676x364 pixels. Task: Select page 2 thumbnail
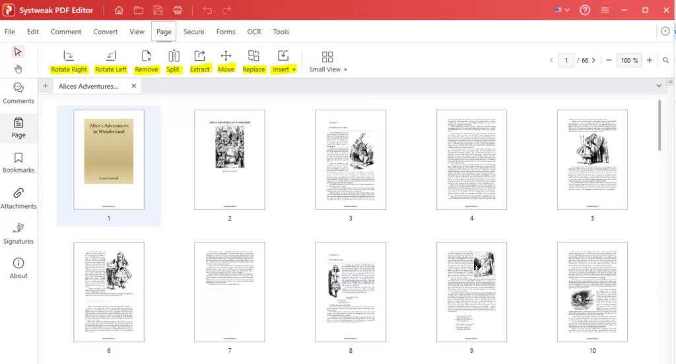click(x=229, y=160)
